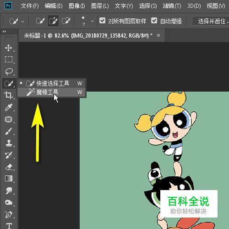
Task: Select the Spot Healing Brush tool
Action: (x=9, y=119)
